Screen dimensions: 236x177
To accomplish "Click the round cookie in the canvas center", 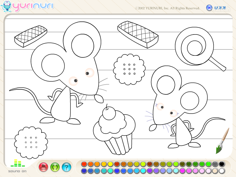I will pos(129,69).
